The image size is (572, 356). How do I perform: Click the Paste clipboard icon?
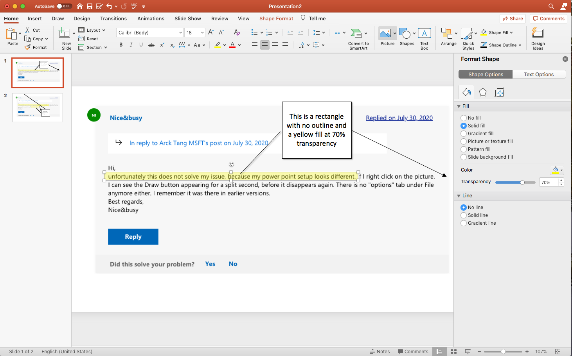[11, 34]
